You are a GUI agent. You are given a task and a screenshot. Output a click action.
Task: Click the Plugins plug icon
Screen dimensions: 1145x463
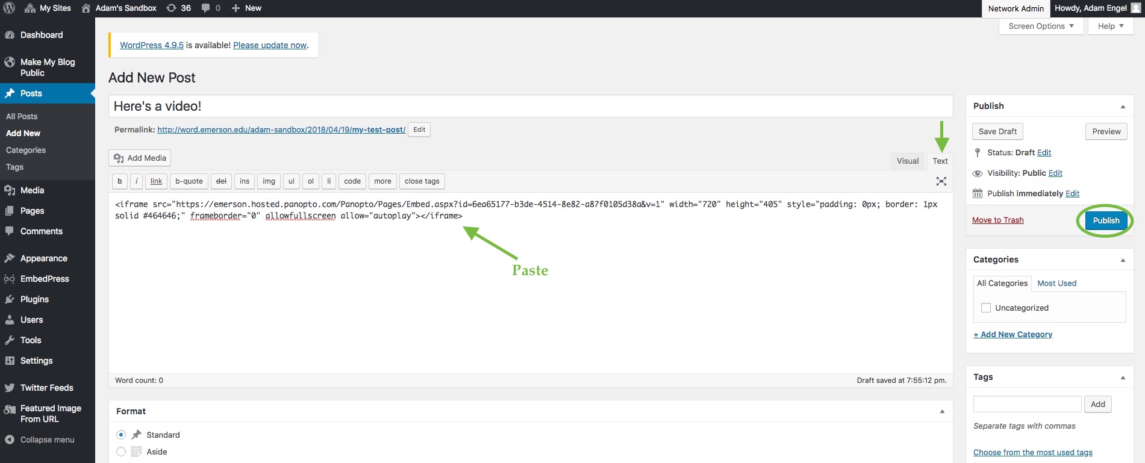(x=10, y=299)
